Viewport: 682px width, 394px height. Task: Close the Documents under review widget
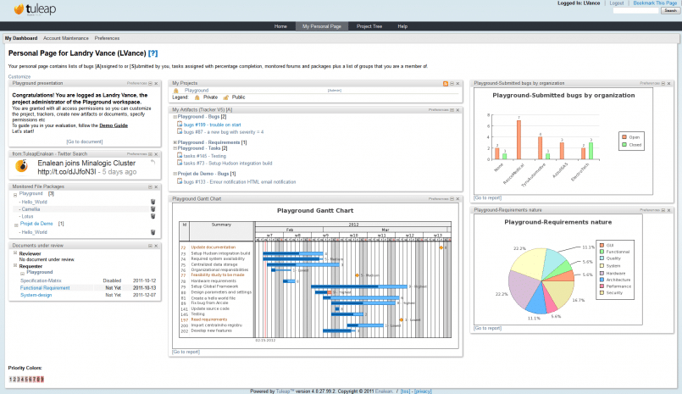pyautogui.click(x=156, y=246)
